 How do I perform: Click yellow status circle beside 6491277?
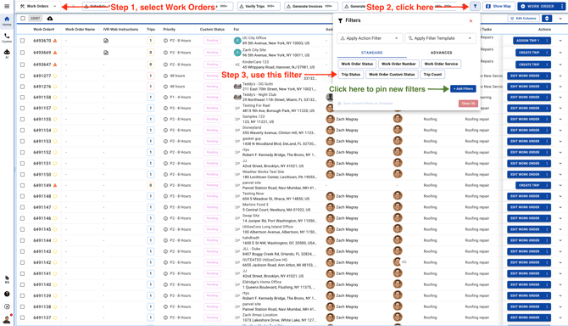(55, 76)
